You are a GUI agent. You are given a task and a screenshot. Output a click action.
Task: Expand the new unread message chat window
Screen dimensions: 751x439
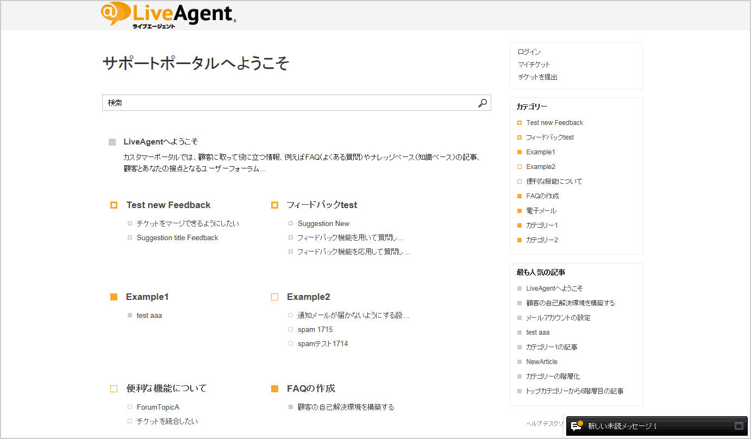coord(739,426)
